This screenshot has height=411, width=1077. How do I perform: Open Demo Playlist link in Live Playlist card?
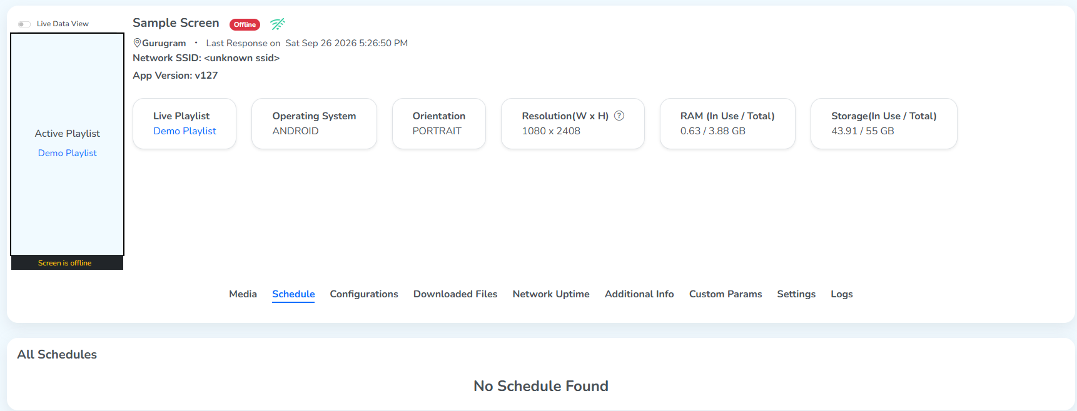pos(185,131)
